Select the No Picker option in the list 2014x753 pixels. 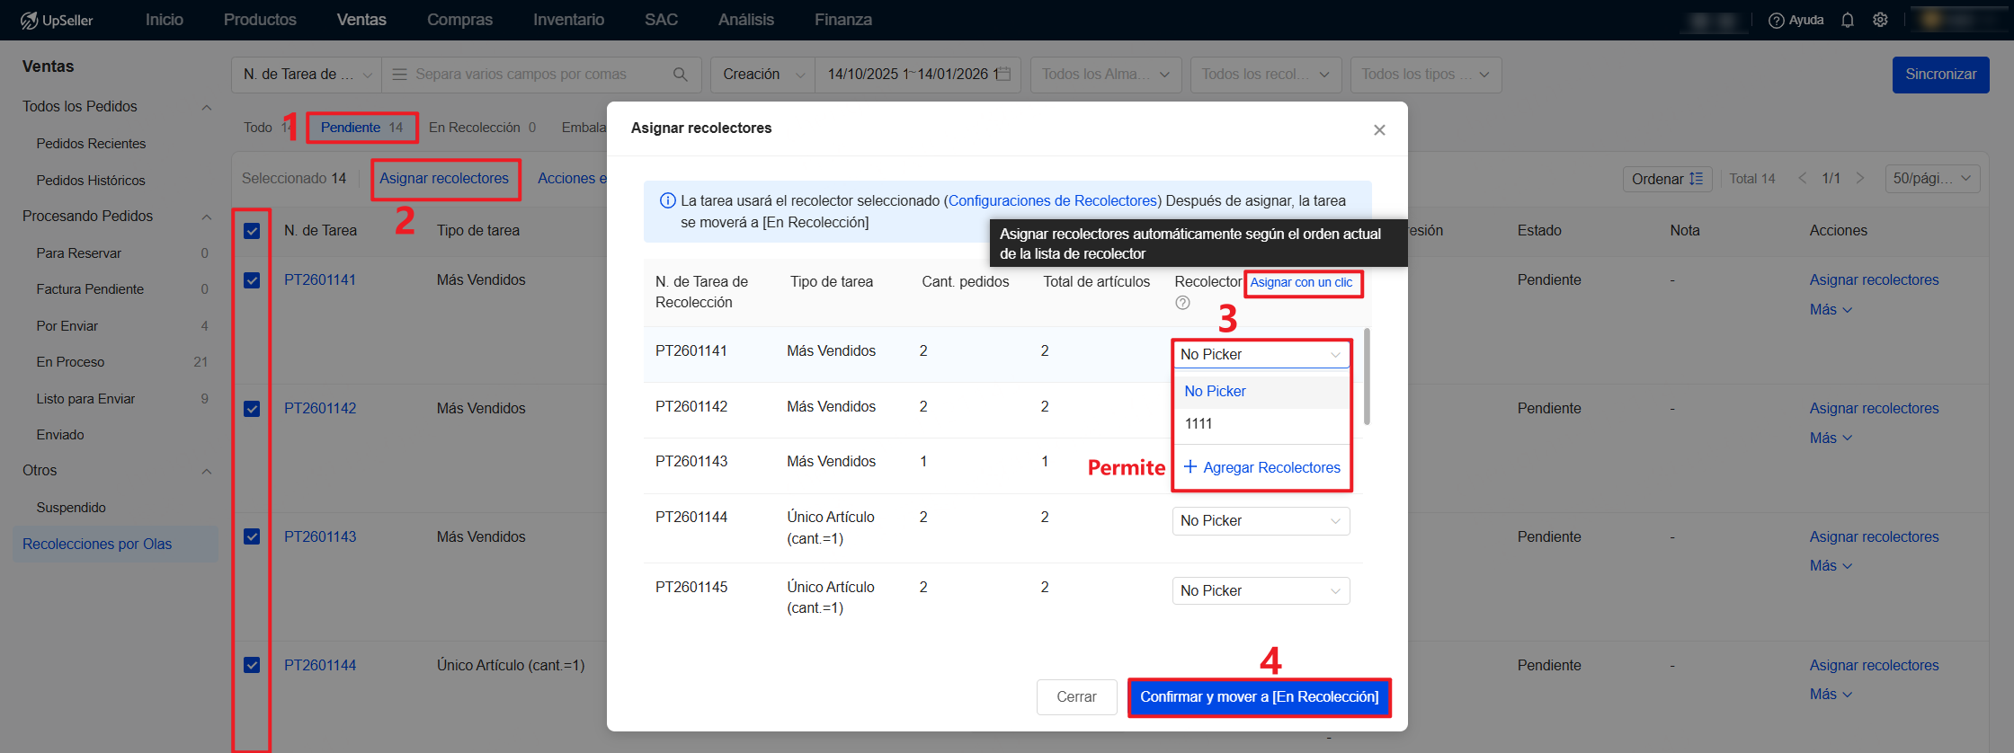[x=1261, y=392]
